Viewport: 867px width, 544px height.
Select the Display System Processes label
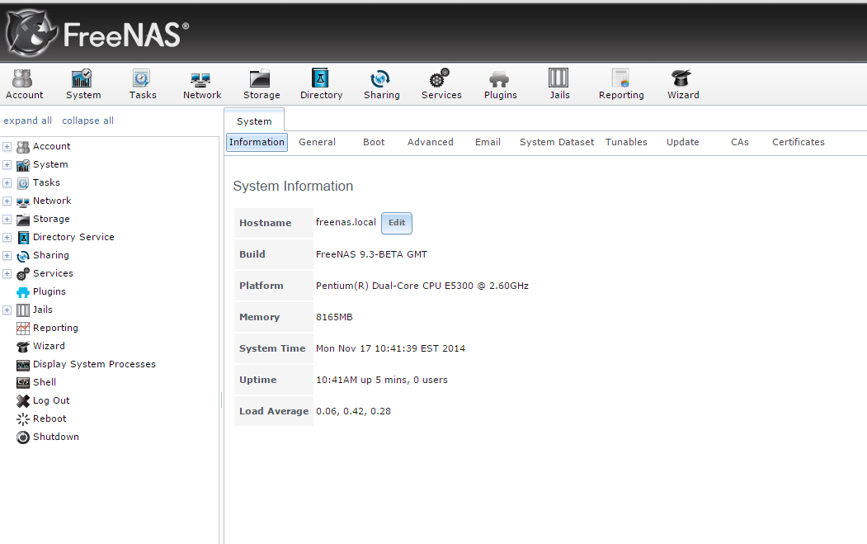tap(95, 365)
